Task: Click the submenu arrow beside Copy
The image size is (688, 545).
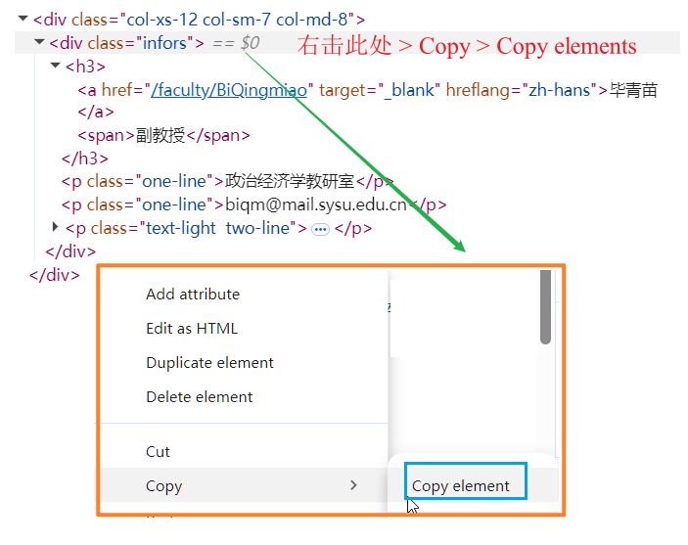Action: (353, 485)
